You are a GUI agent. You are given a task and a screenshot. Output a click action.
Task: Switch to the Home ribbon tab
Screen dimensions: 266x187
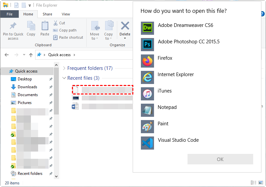point(28,14)
